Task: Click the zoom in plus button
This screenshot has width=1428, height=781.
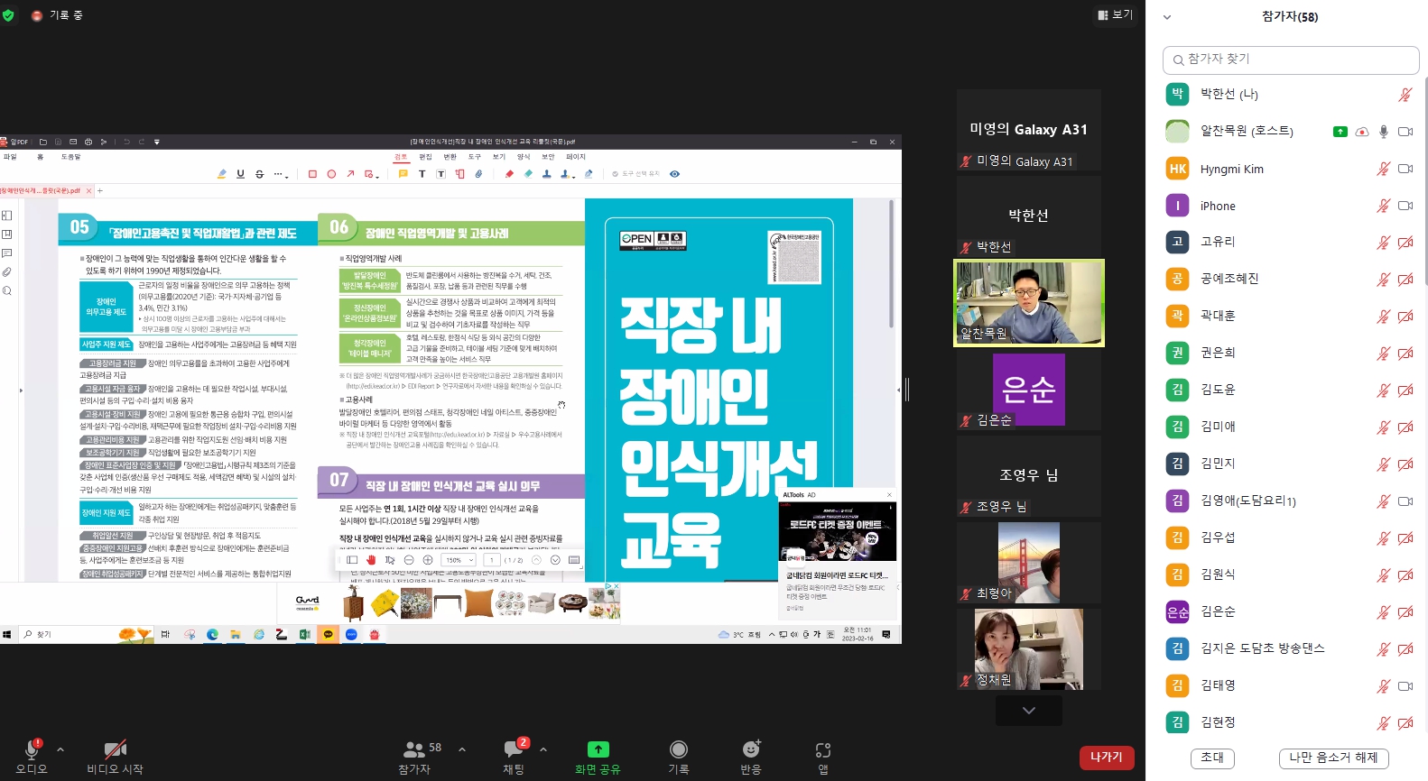Action: click(x=428, y=560)
